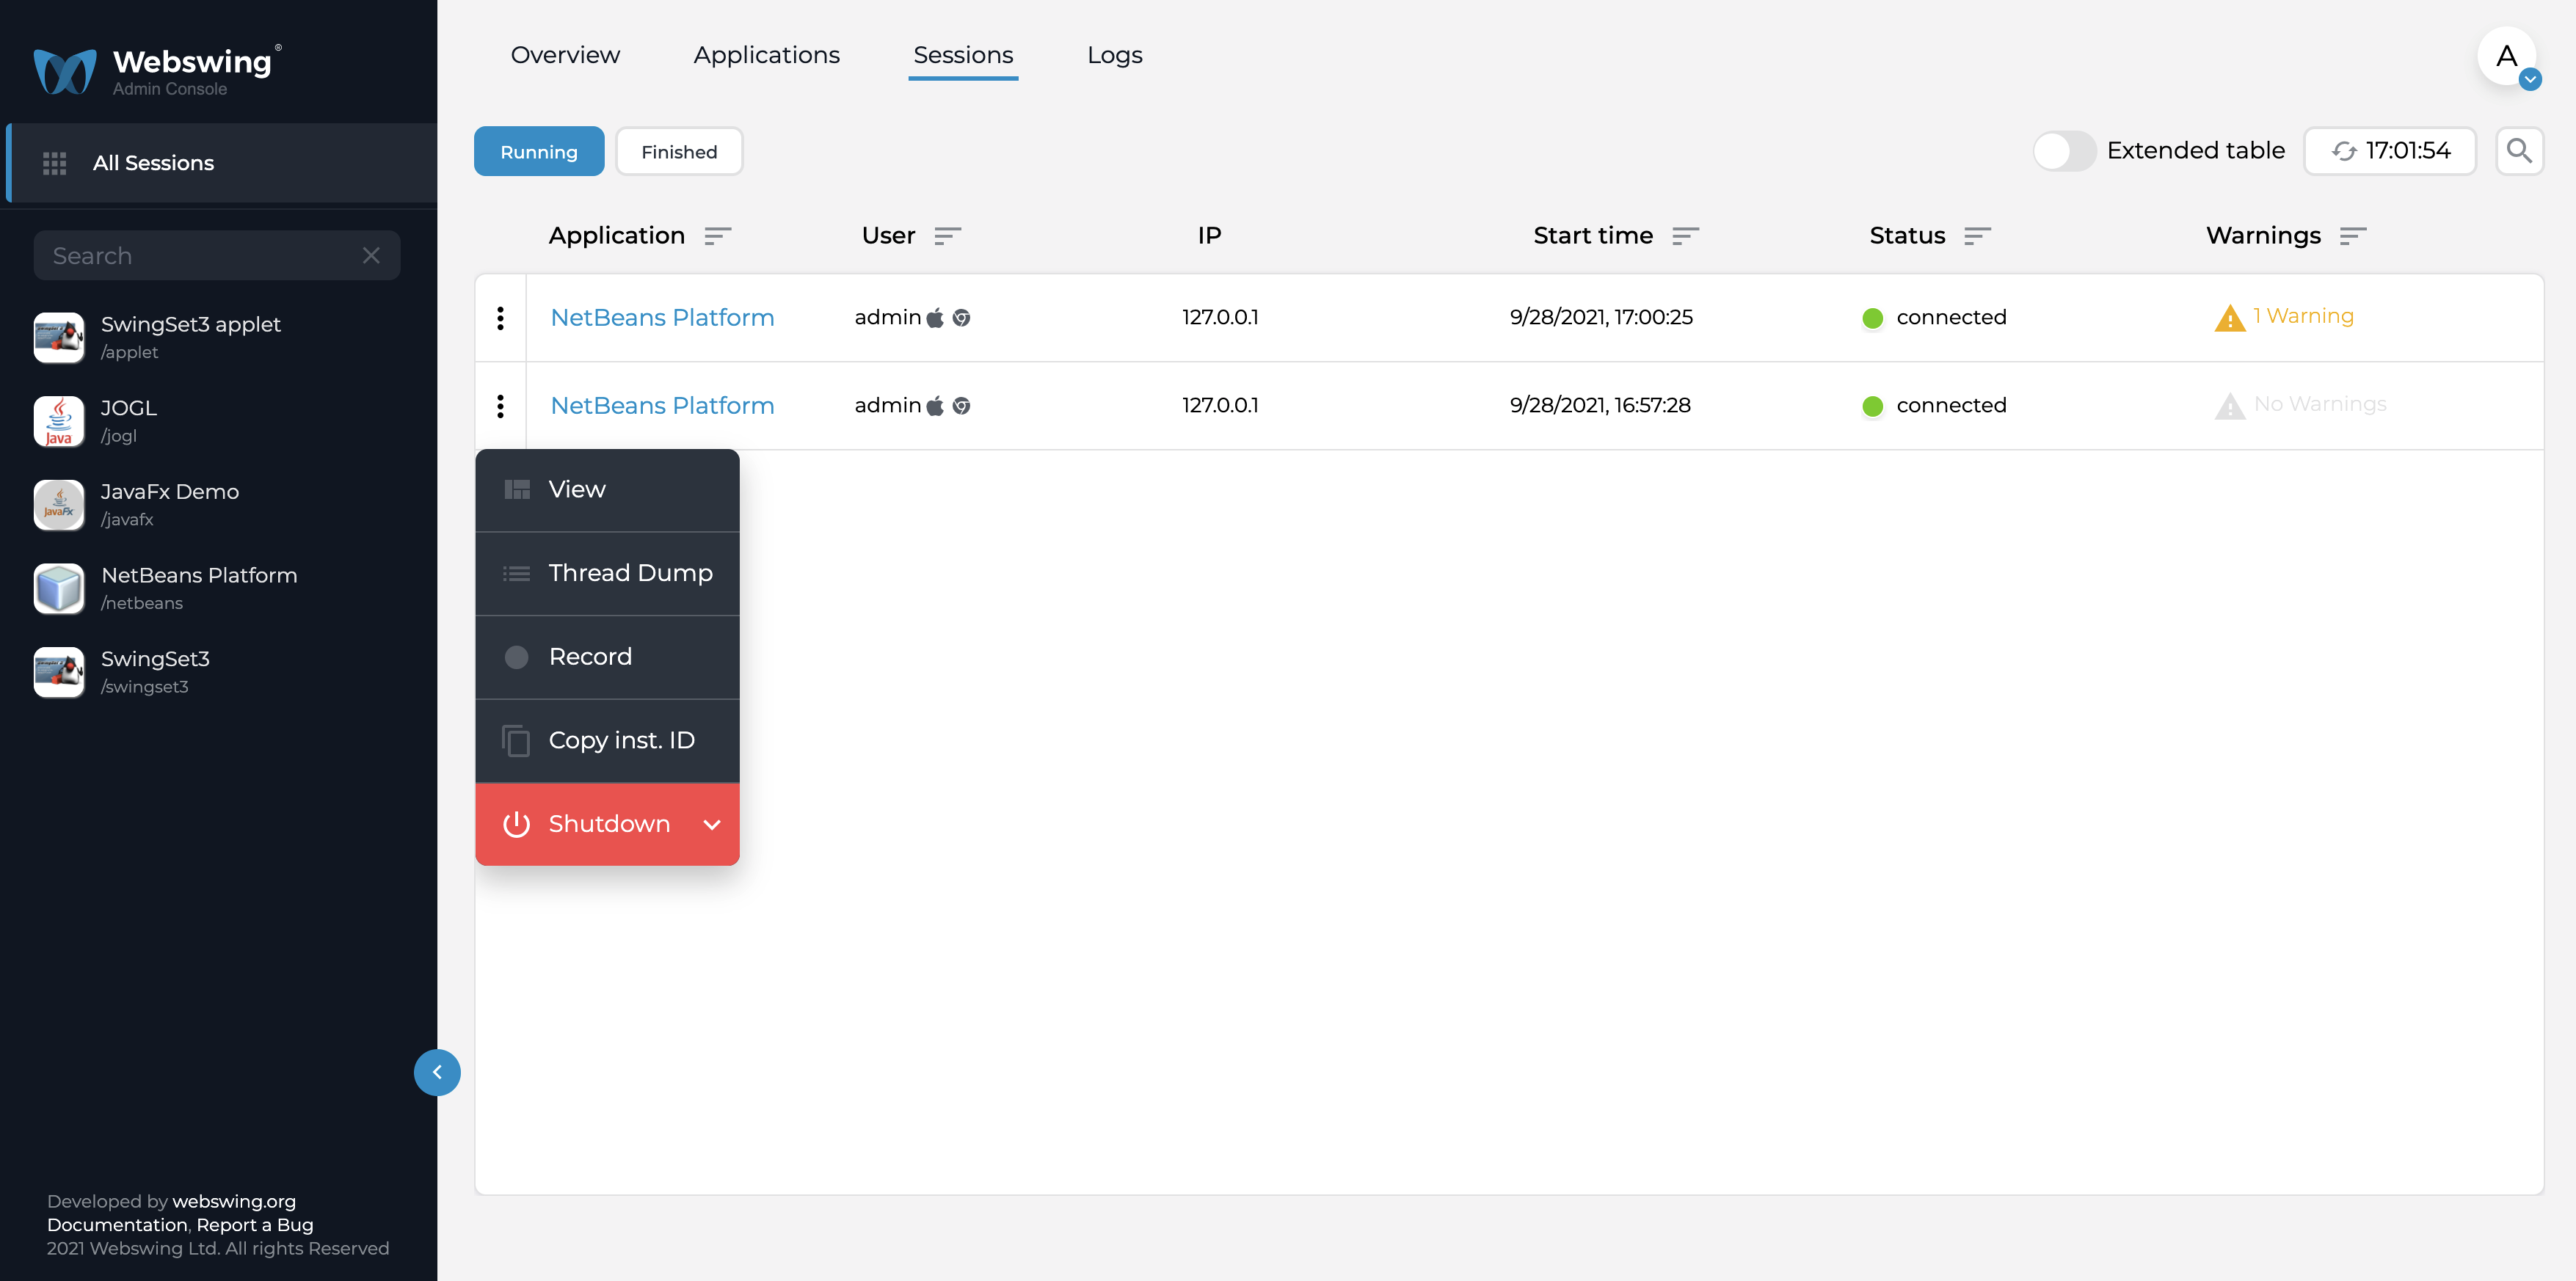Choose View from the session menu

point(607,490)
